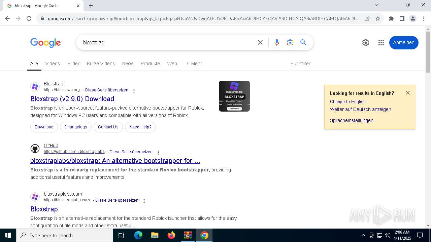Dismiss the English results suggestion box

(408, 93)
